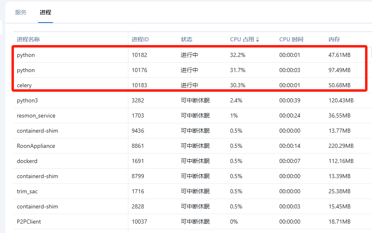
Task: Select the python3 process row
Action: click(x=27, y=100)
